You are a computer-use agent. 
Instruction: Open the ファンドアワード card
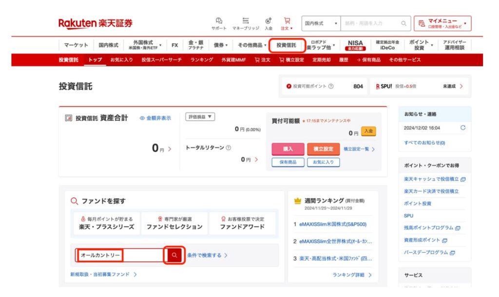click(242, 223)
